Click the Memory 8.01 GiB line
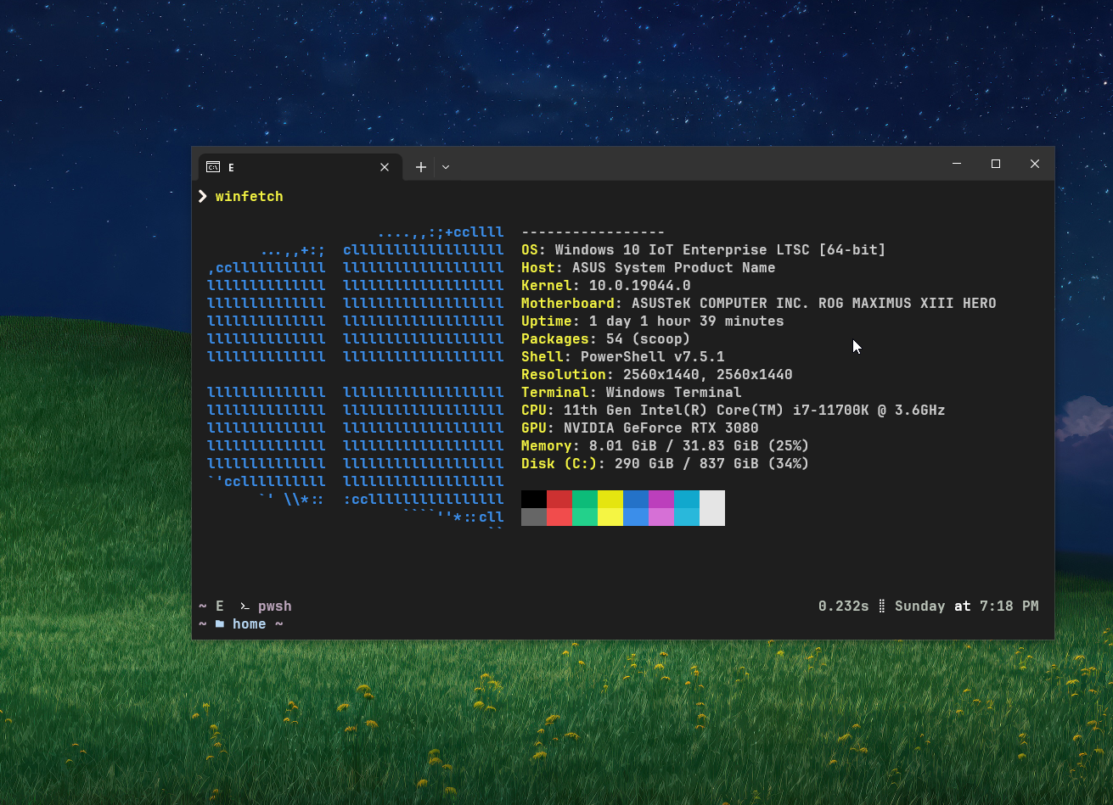Viewport: 1113px width, 805px height. click(666, 446)
